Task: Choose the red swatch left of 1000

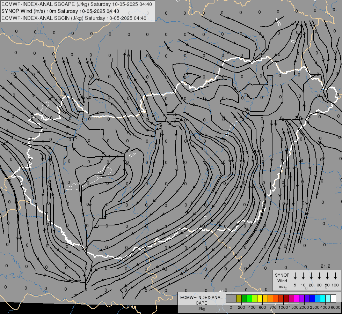Action: coord(281,298)
